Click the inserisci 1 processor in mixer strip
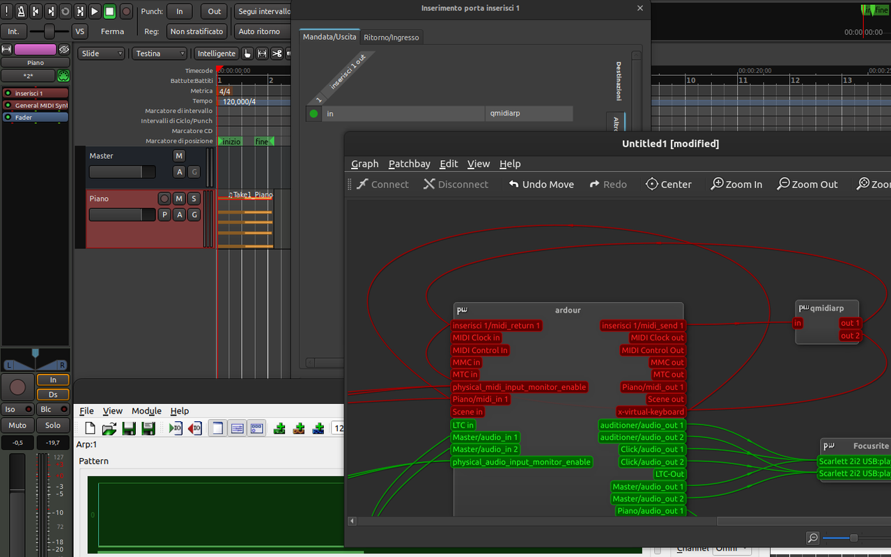This screenshot has height=557, width=891. pyautogui.click(x=36, y=93)
